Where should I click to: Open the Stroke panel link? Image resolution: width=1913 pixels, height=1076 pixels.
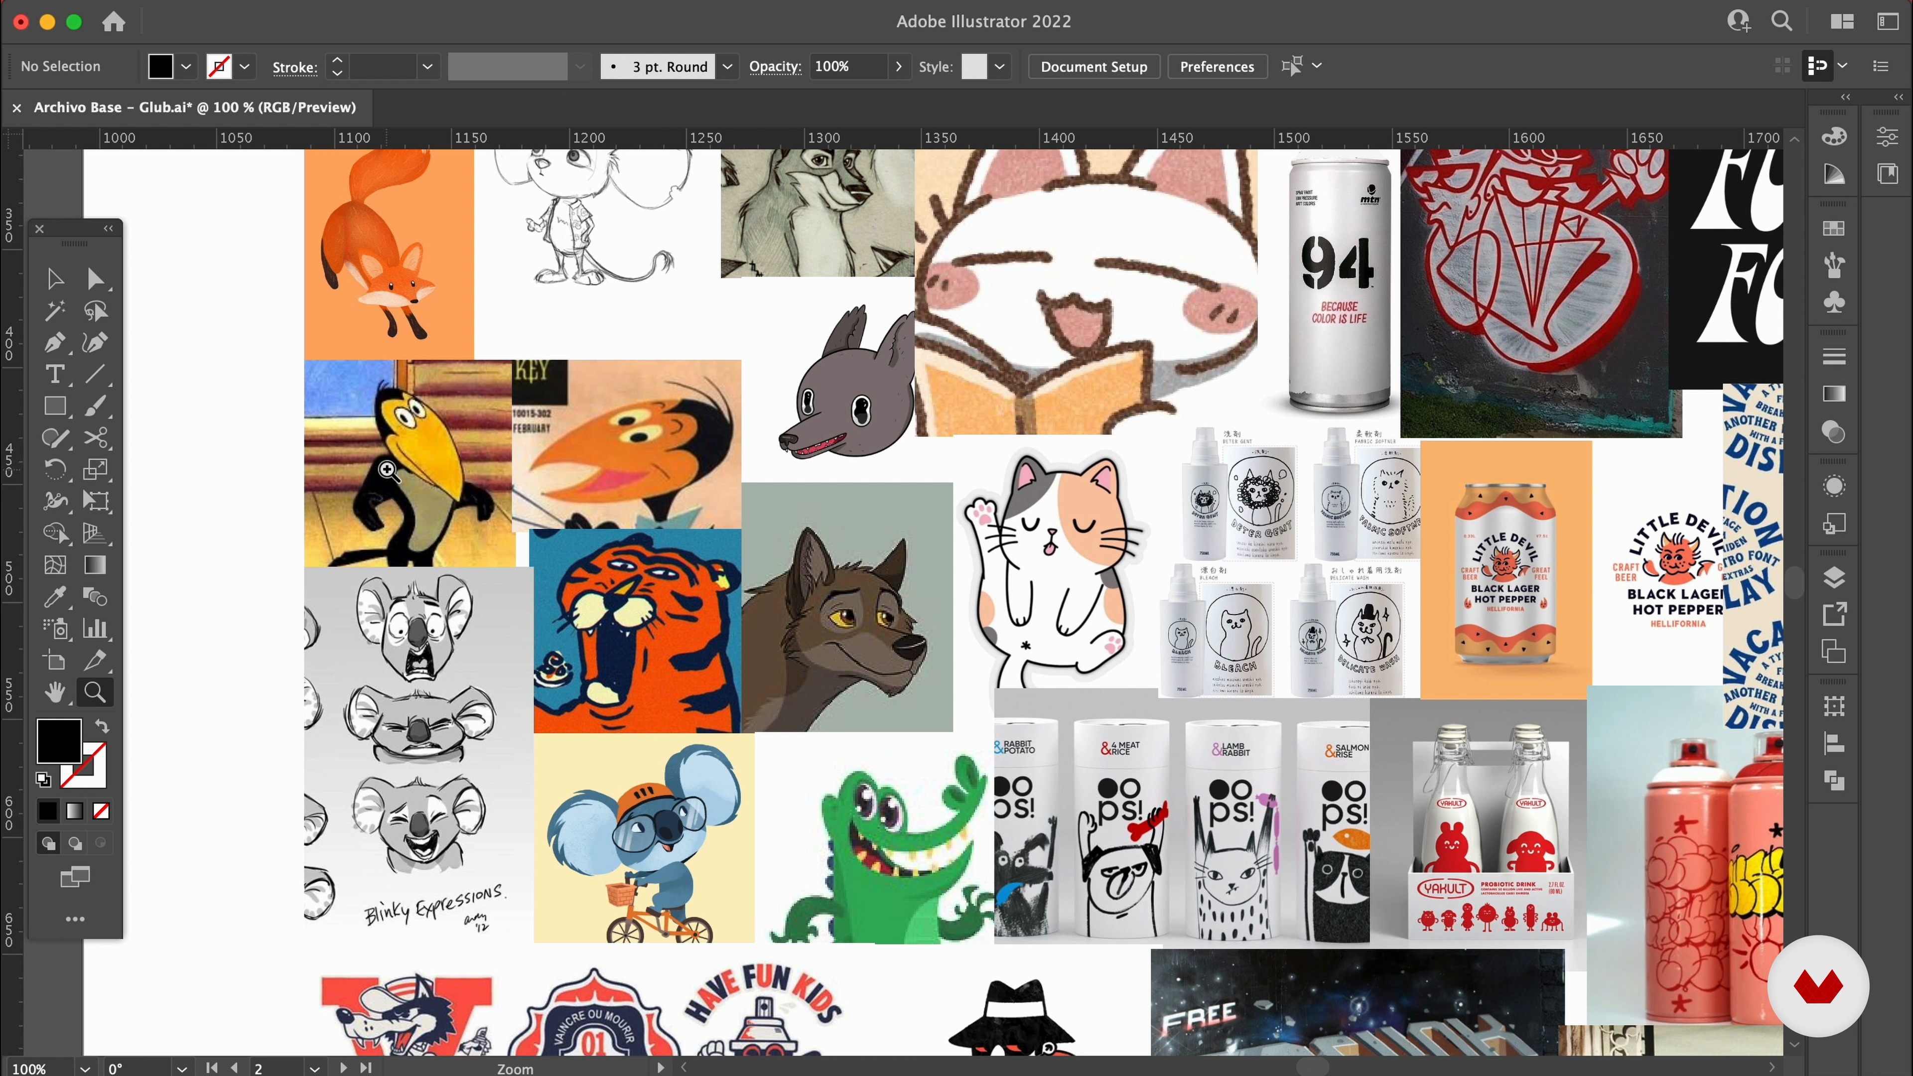pos(295,67)
